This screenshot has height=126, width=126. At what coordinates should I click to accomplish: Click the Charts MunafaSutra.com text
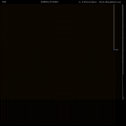(x=110, y=2)
